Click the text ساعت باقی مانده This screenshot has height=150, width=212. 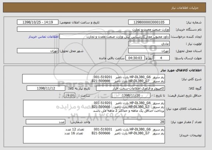[112, 58]
